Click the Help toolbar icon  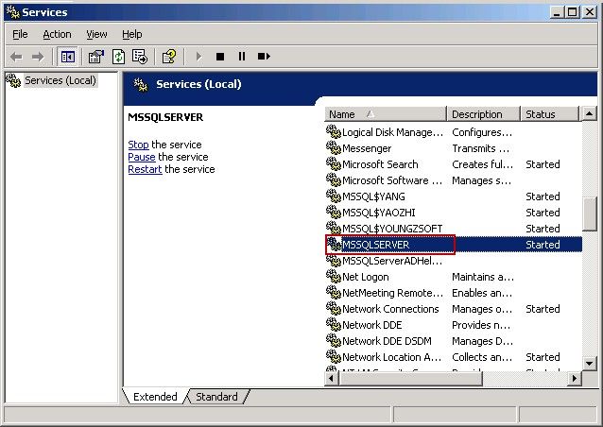tap(169, 57)
